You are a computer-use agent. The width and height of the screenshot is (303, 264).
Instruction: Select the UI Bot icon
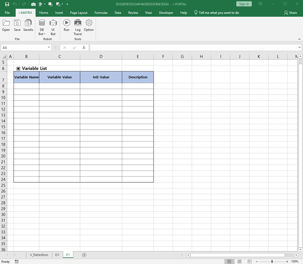coord(53,23)
